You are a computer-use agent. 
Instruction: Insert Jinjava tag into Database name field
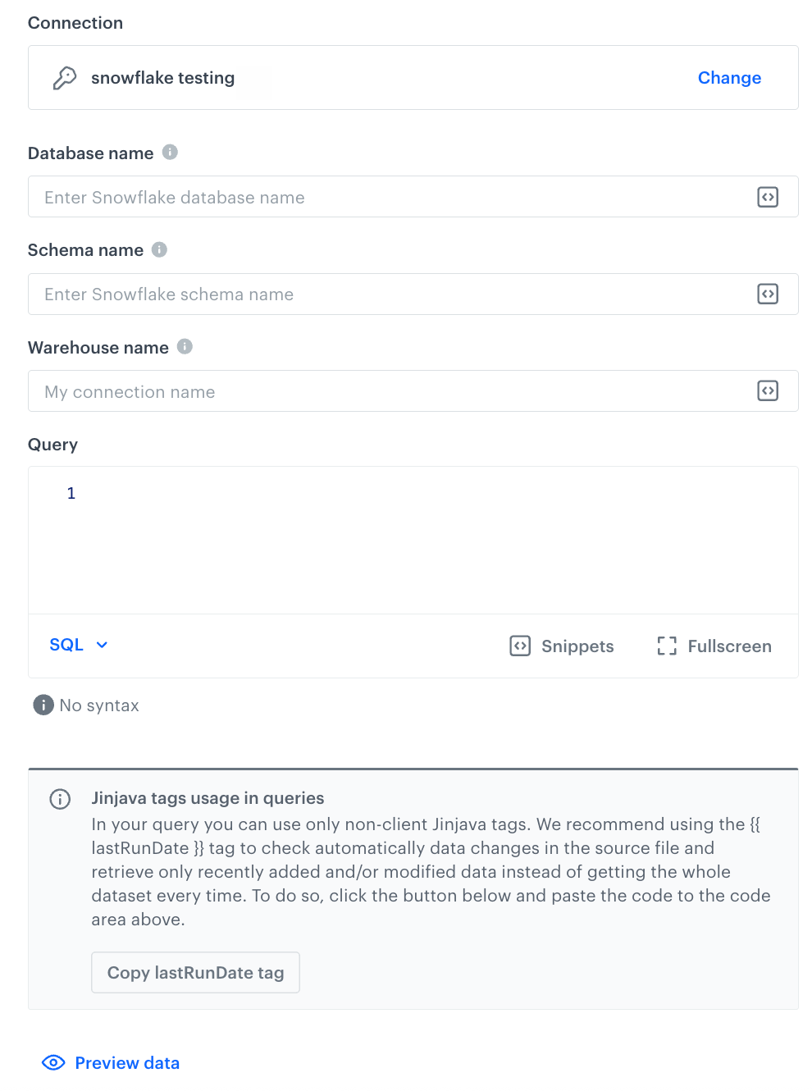(x=768, y=197)
